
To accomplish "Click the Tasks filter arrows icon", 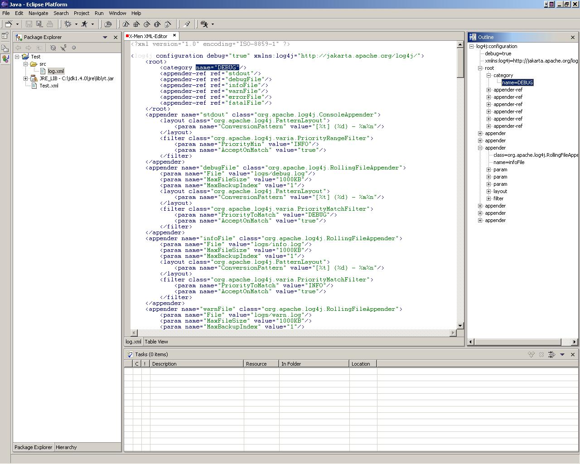I will click(x=551, y=354).
